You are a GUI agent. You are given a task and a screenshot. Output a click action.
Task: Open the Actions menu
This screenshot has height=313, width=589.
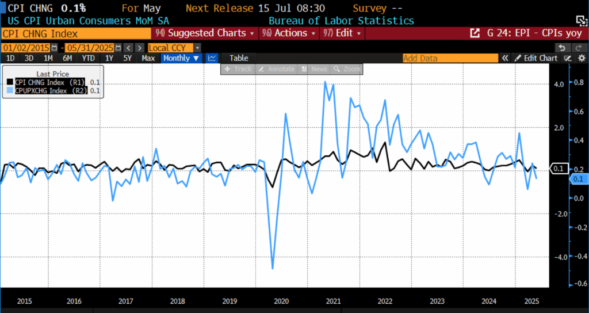(291, 33)
